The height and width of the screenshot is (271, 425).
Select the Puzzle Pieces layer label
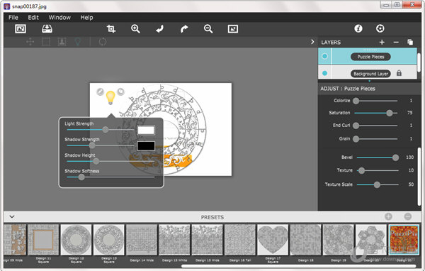coord(370,57)
